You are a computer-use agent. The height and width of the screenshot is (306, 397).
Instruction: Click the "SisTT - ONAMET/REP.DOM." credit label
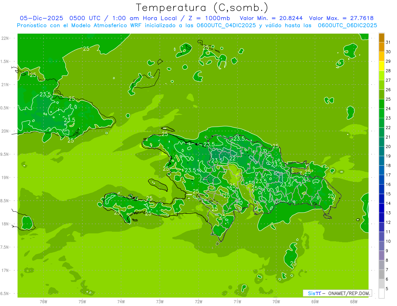[337, 293]
